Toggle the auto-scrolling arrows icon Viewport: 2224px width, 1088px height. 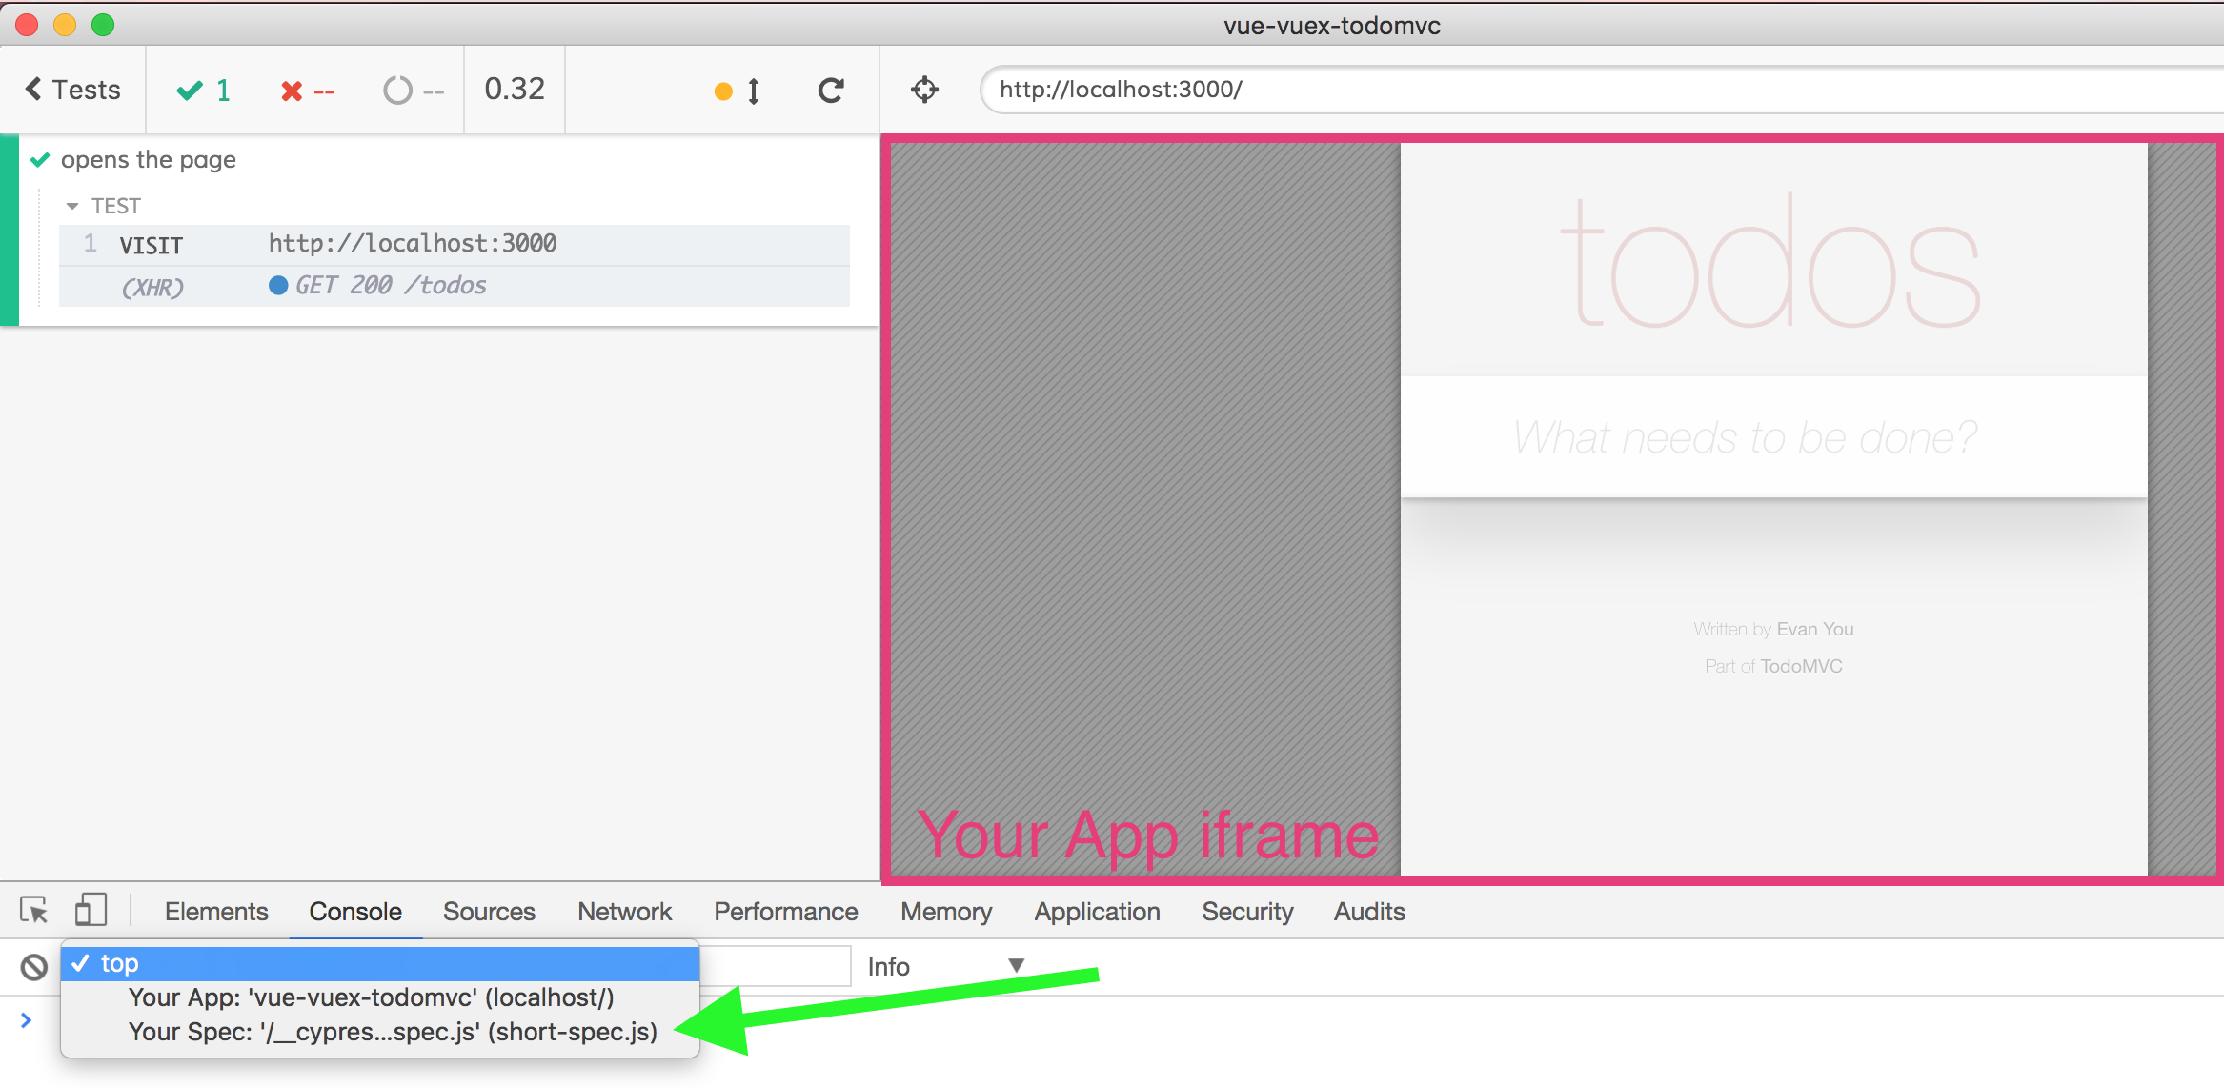point(753,91)
